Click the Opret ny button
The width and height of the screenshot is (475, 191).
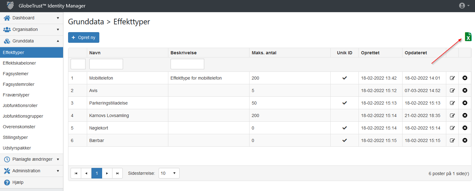[x=84, y=37]
